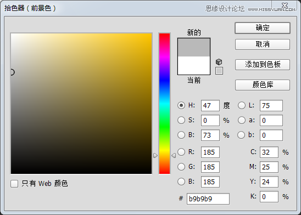
Task: Select the H hue radio button
Action: (181, 105)
